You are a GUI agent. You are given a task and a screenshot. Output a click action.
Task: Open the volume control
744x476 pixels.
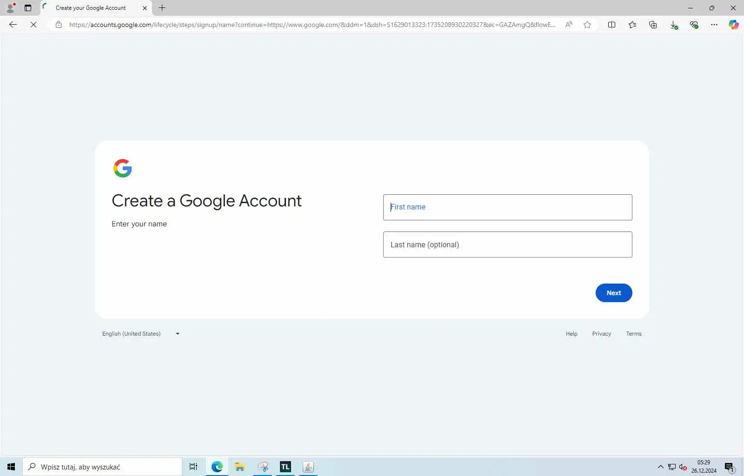683,467
